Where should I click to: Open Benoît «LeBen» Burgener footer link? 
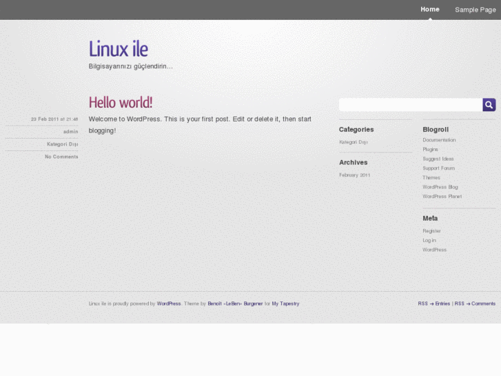[235, 304]
